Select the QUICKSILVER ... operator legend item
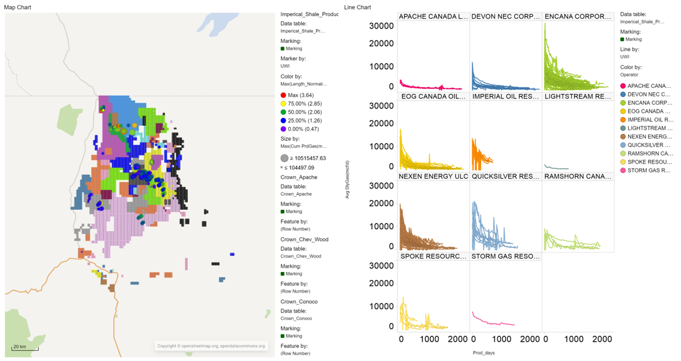 click(646, 145)
